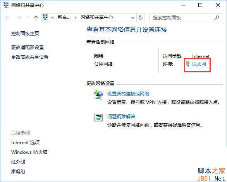Open 控制面板主页 link

tap(25, 34)
